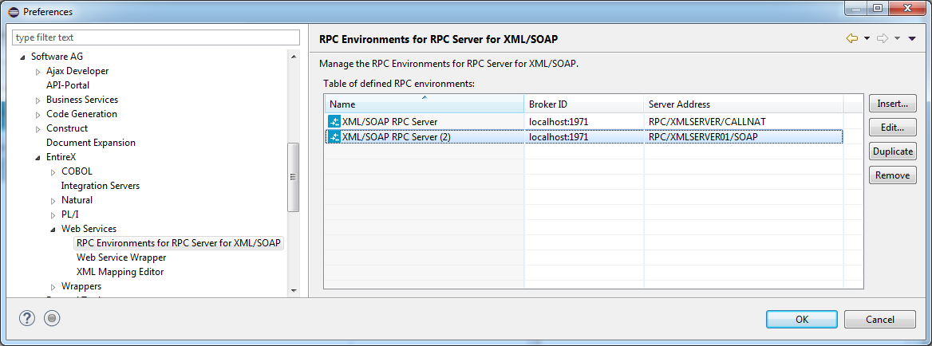This screenshot has width=932, height=346.
Task: Sort table by Broker ID column header
Action: coord(583,104)
